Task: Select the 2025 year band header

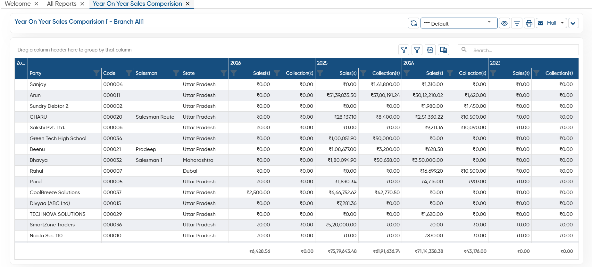Action: tap(358, 63)
